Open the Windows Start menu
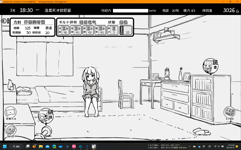Screen dimensions: 241x150 click(x=5, y=146)
